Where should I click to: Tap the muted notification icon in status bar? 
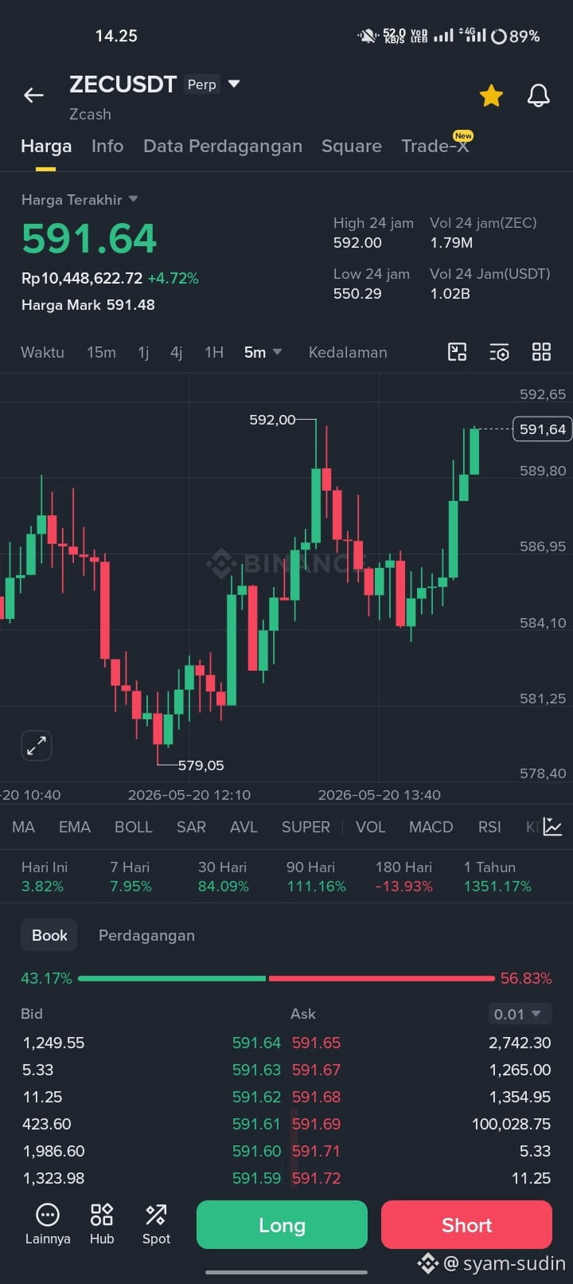[368, 36]
